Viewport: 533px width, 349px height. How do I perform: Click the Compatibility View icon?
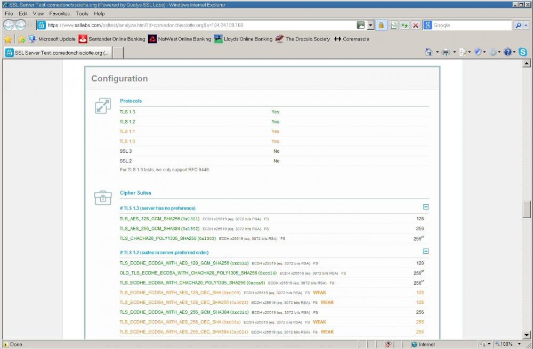(x=393, y=25)
